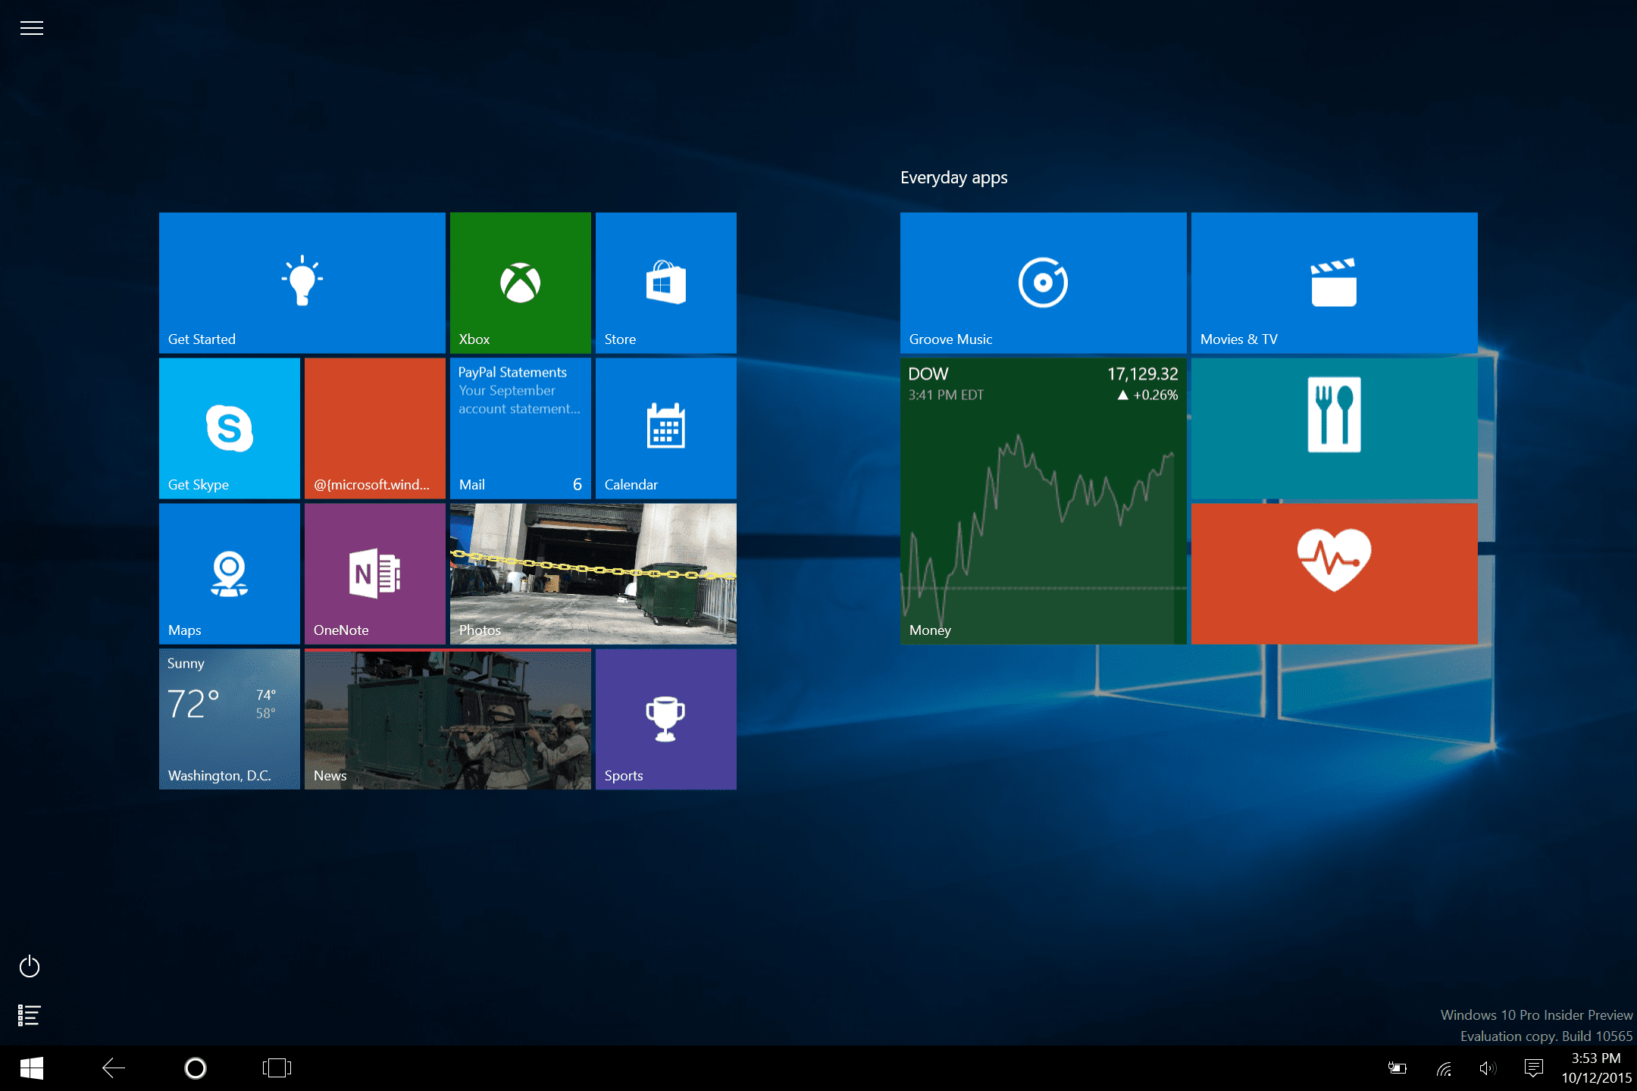Launch the Store app tile
Viewport: 1637px width, 1091px height.
click(x=665, y=283)
